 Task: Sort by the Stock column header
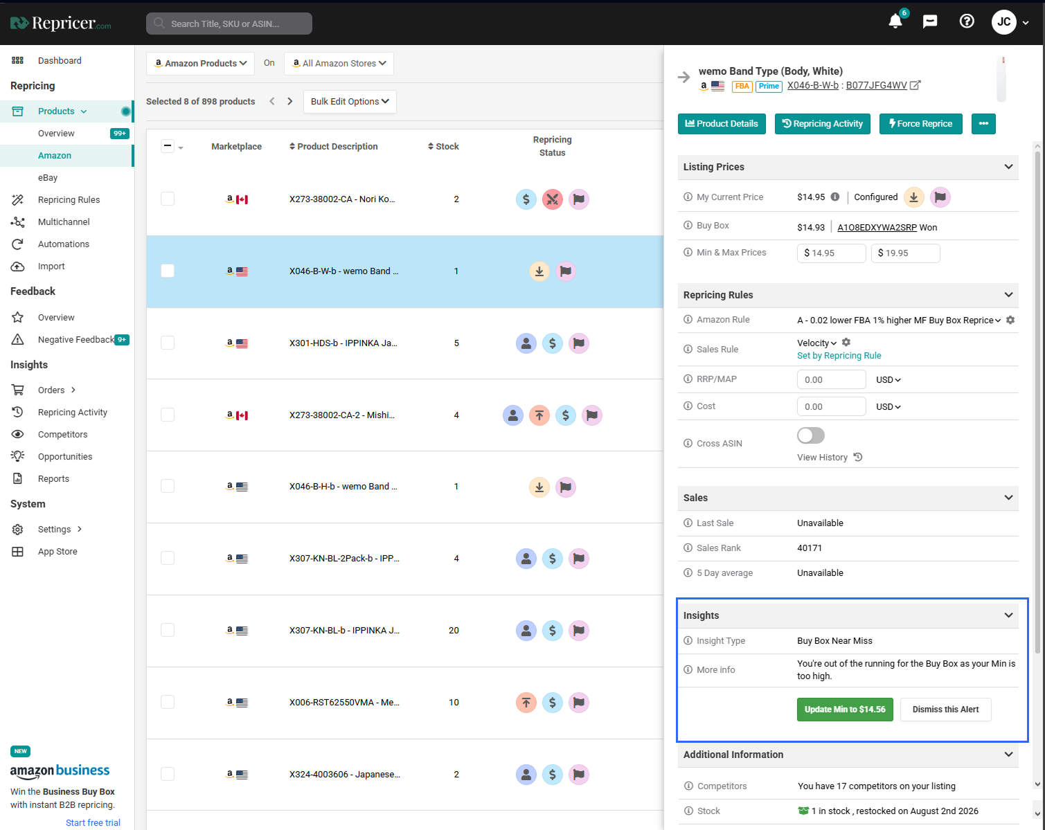tap(443, 146)
